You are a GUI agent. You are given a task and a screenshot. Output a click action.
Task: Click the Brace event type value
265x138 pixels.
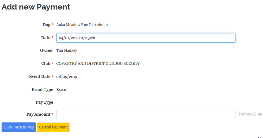61,90
